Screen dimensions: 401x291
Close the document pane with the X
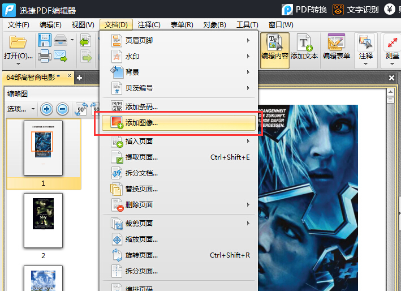pos(391,78)
